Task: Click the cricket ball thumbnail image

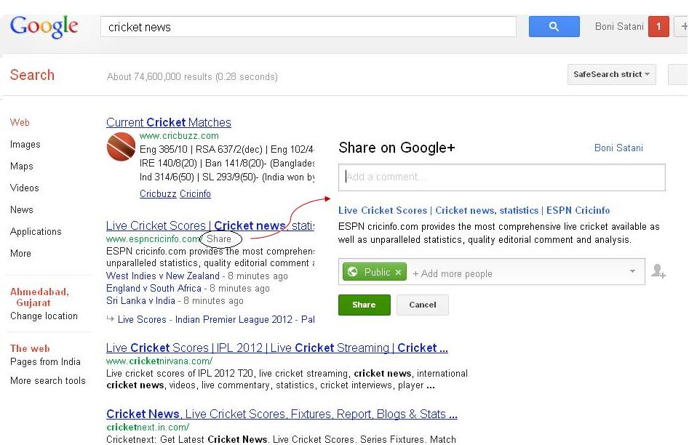Action: point(122,147)
